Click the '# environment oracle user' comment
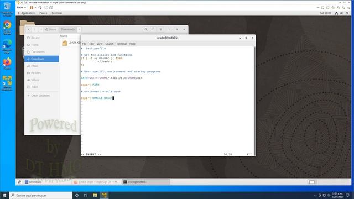 pos(101,91)
